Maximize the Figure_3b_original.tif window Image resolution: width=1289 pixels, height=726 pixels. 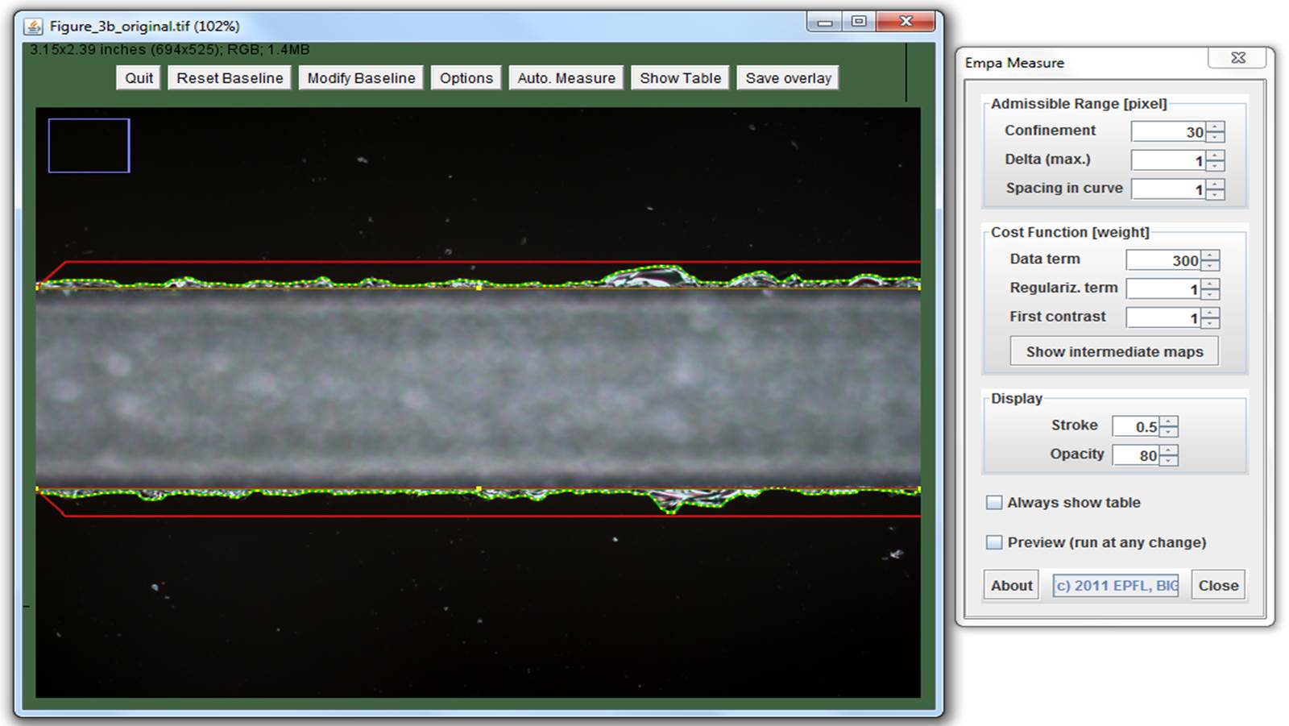pyautogui.click(x=860, y=22)
